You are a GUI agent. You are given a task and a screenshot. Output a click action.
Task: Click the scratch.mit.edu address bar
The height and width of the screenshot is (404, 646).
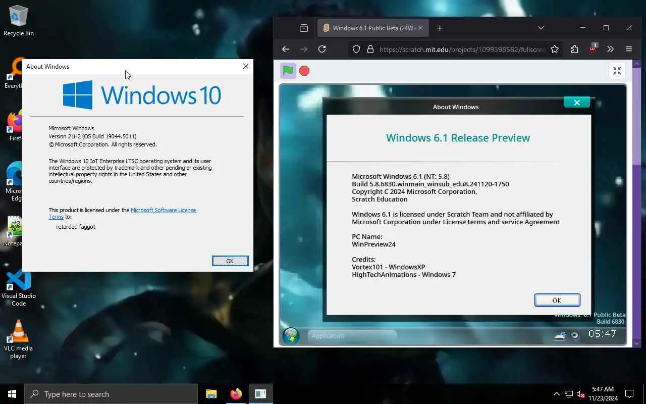[x=462, y=49]
